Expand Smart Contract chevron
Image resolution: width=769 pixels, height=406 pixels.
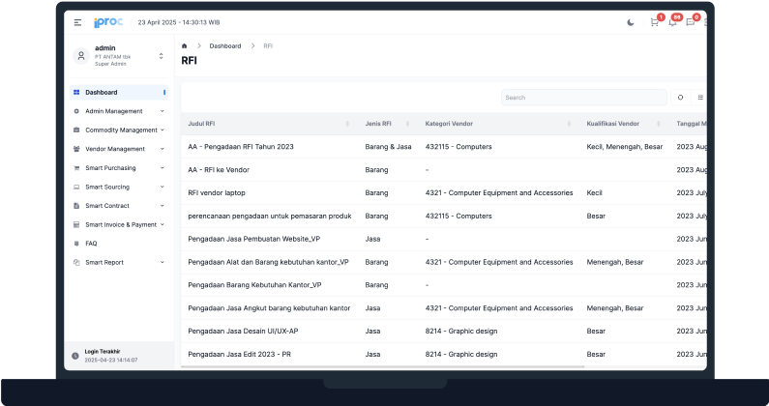click(x=162, y=206)
